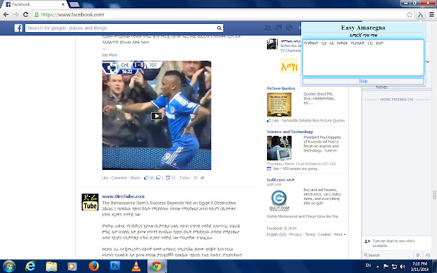Click the Today timestamp on the video post
The height and width of the screenshot is (273, 437).
(184, 177)
